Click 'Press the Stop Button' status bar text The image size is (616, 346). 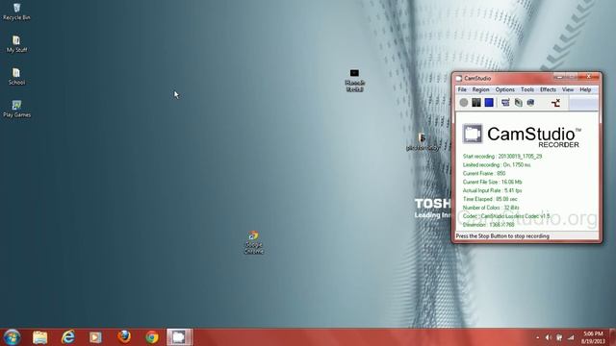point(502,236)
